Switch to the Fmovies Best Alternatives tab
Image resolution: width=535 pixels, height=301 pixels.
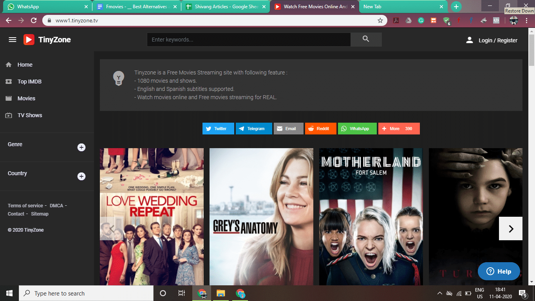point(137,7)
